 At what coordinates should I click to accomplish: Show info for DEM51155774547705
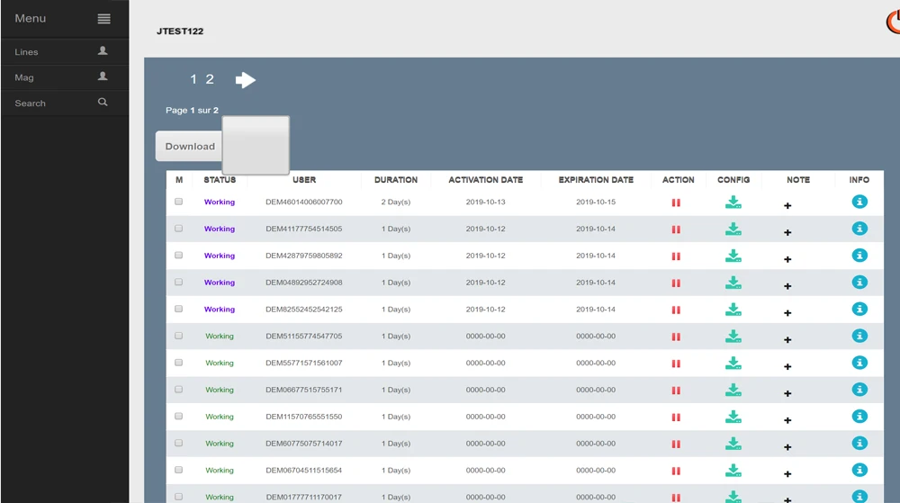(859, 336)
